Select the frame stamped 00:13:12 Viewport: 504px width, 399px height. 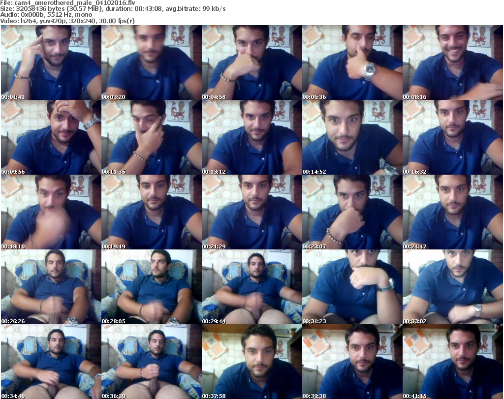(252, 137)
